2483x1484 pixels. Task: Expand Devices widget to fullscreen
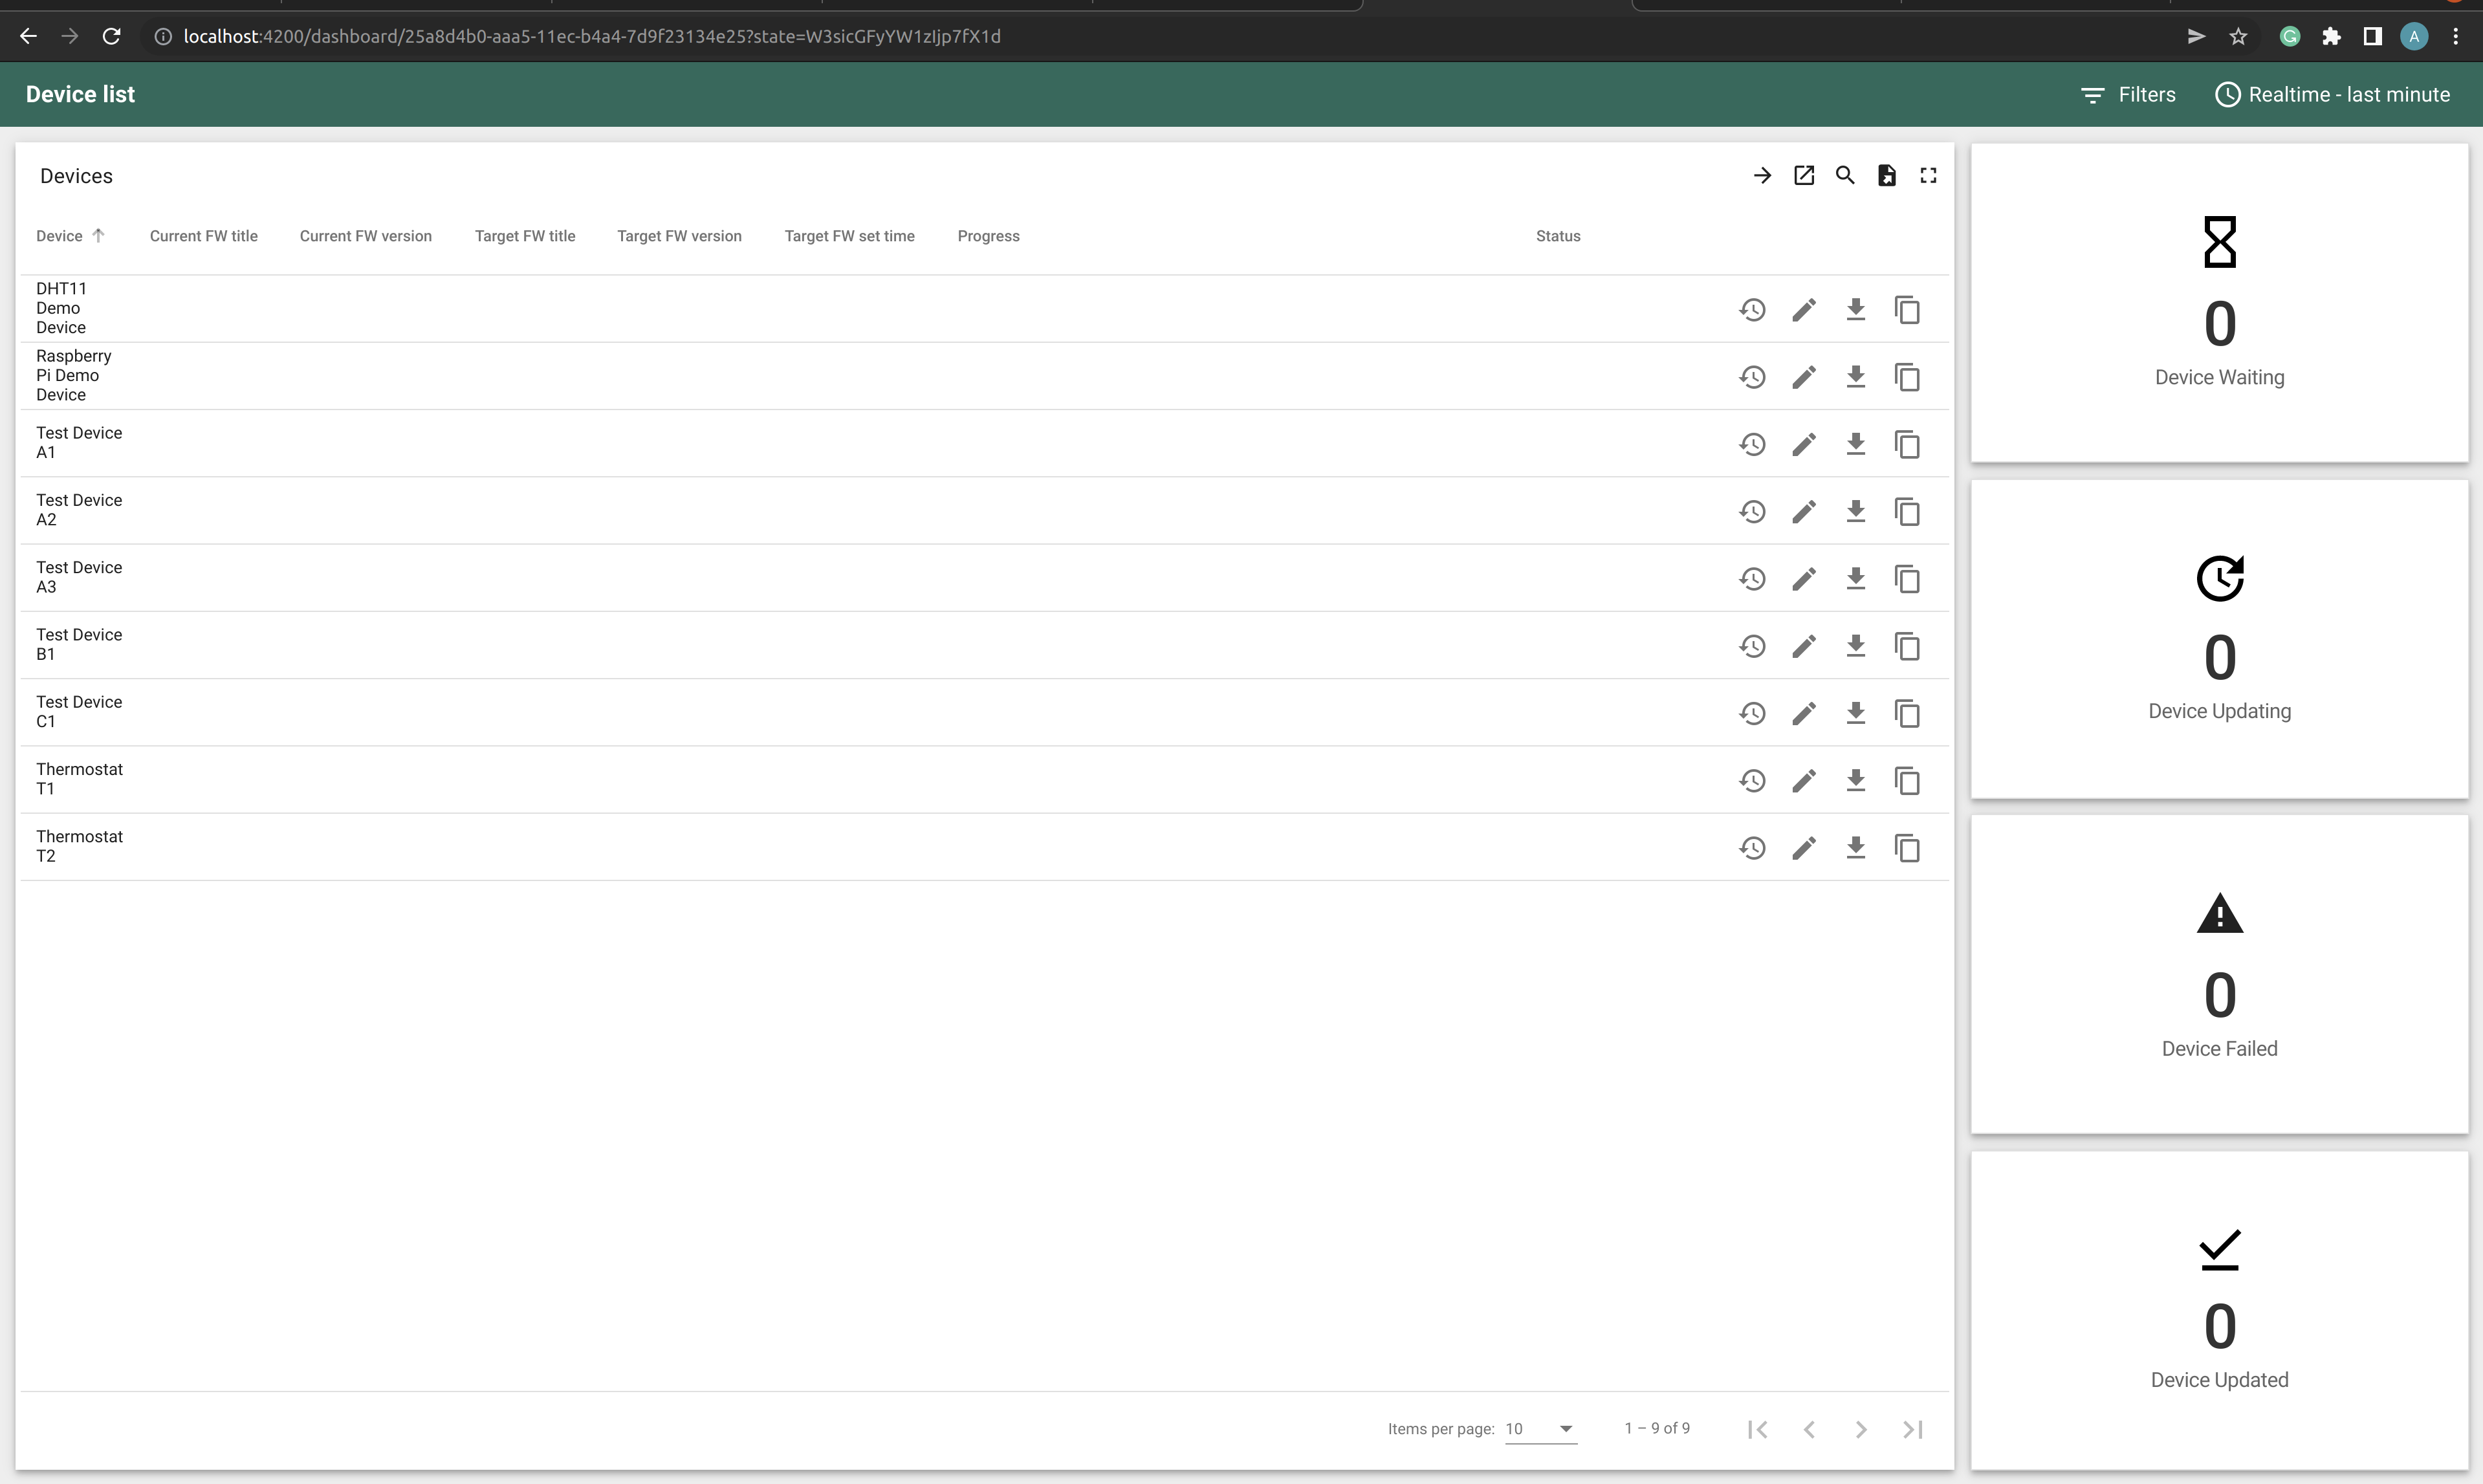1928,176
